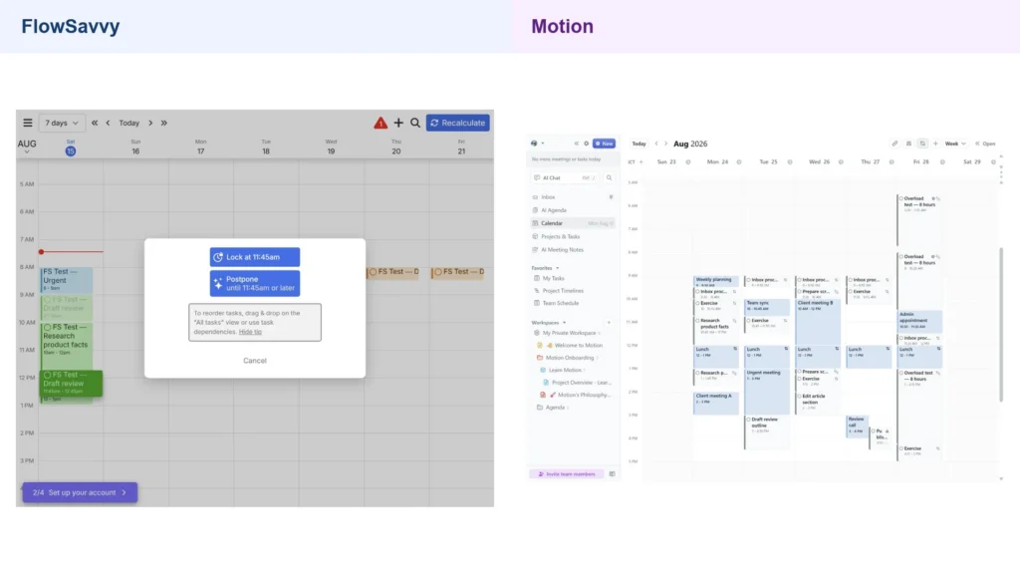Click 'Lock at 11:45am' button
Screen dimensions: 1020x574
[254, 257]
